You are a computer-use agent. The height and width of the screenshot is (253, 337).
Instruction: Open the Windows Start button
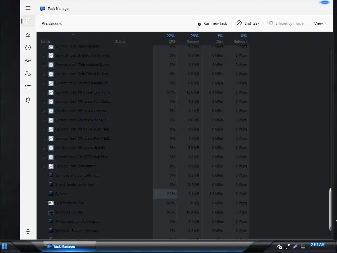[4, 246]
